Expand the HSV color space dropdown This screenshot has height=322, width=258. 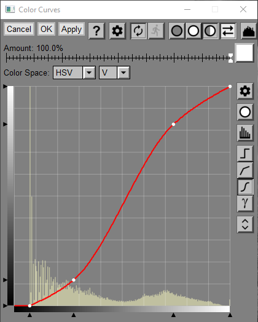[x=74, y=73]
